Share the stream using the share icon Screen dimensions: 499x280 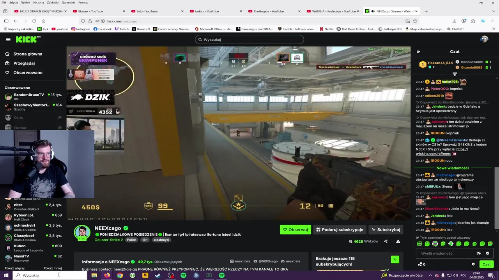click(386, 241)
